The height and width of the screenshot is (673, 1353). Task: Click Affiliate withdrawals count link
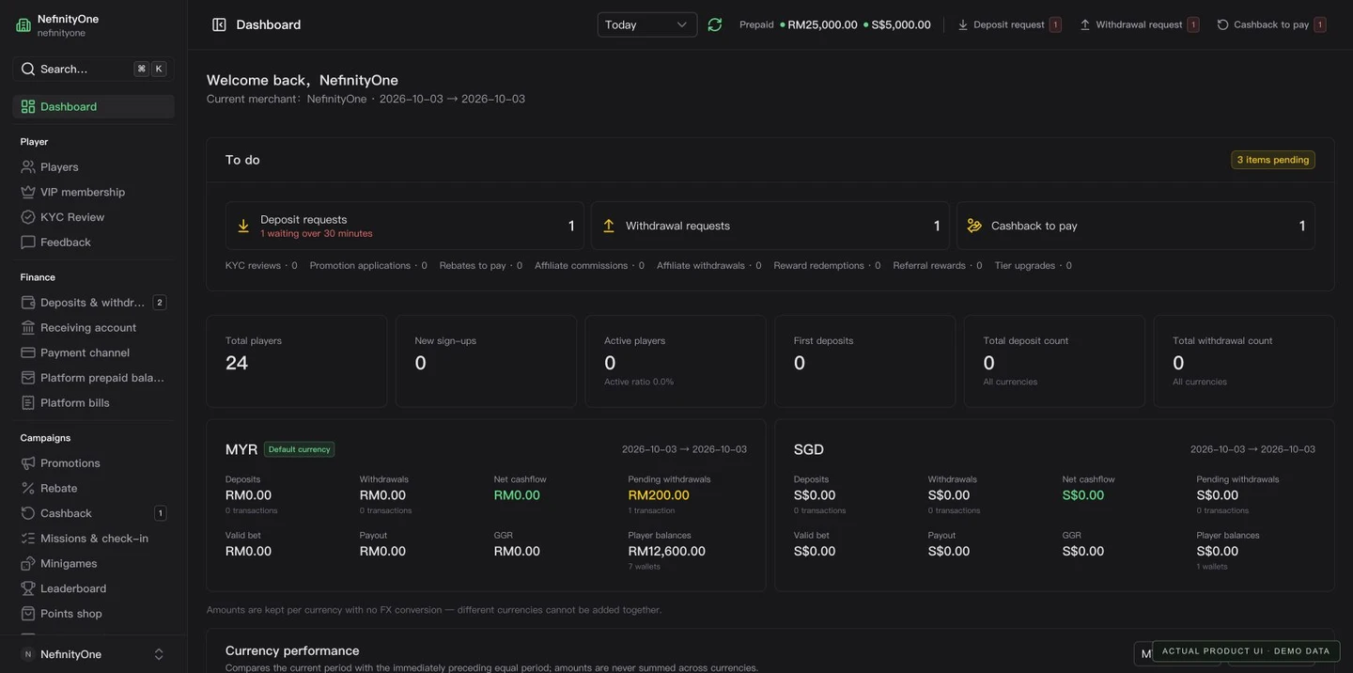pyautogui.click(x=709, y=266)
